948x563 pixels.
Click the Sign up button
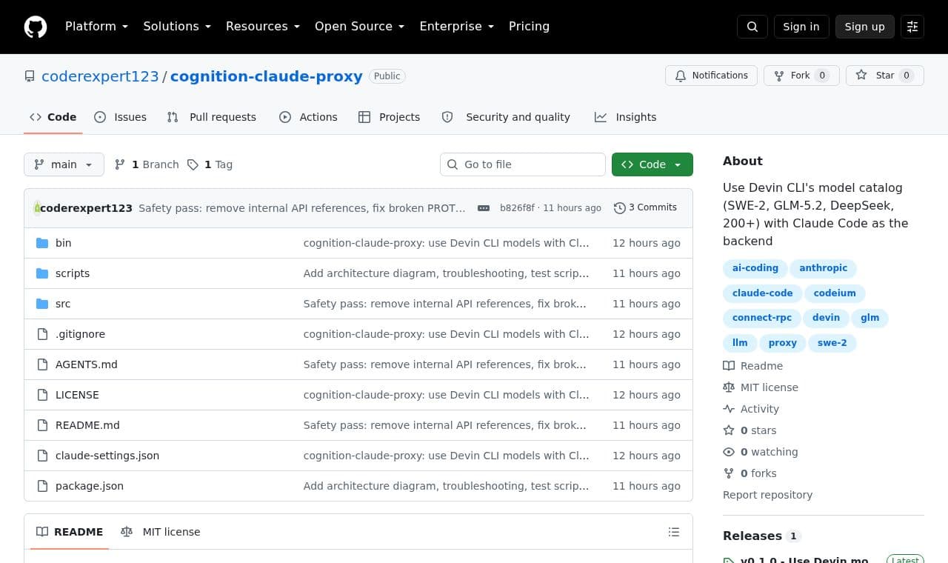(x=865, y=27)
